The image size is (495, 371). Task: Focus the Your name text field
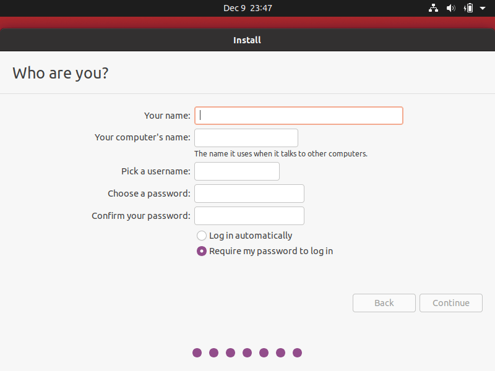pos(299,116)
